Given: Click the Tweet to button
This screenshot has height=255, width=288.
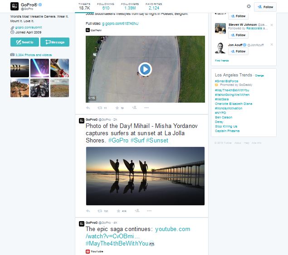Looking at the screenshot, I should 24,42.
